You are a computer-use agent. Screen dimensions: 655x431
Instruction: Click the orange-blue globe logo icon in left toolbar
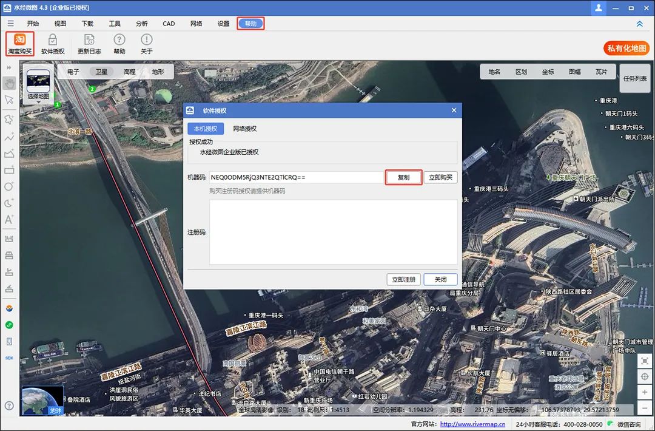9,308
